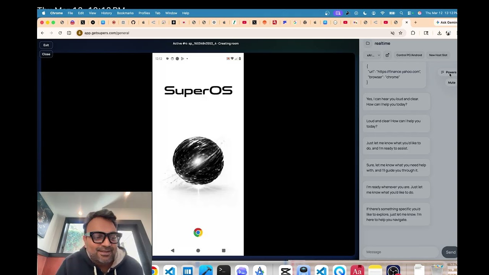Open Spotlight search in the menu bar
The width and height of the screenshot is (489, 275).
tap(401, 13)
